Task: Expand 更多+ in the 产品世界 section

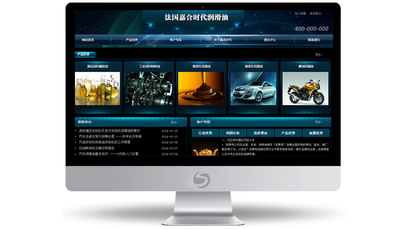Action: pos(318,55)
